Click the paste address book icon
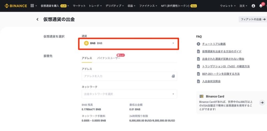This screenshot has width=267, height=131. tap(173, 76)
